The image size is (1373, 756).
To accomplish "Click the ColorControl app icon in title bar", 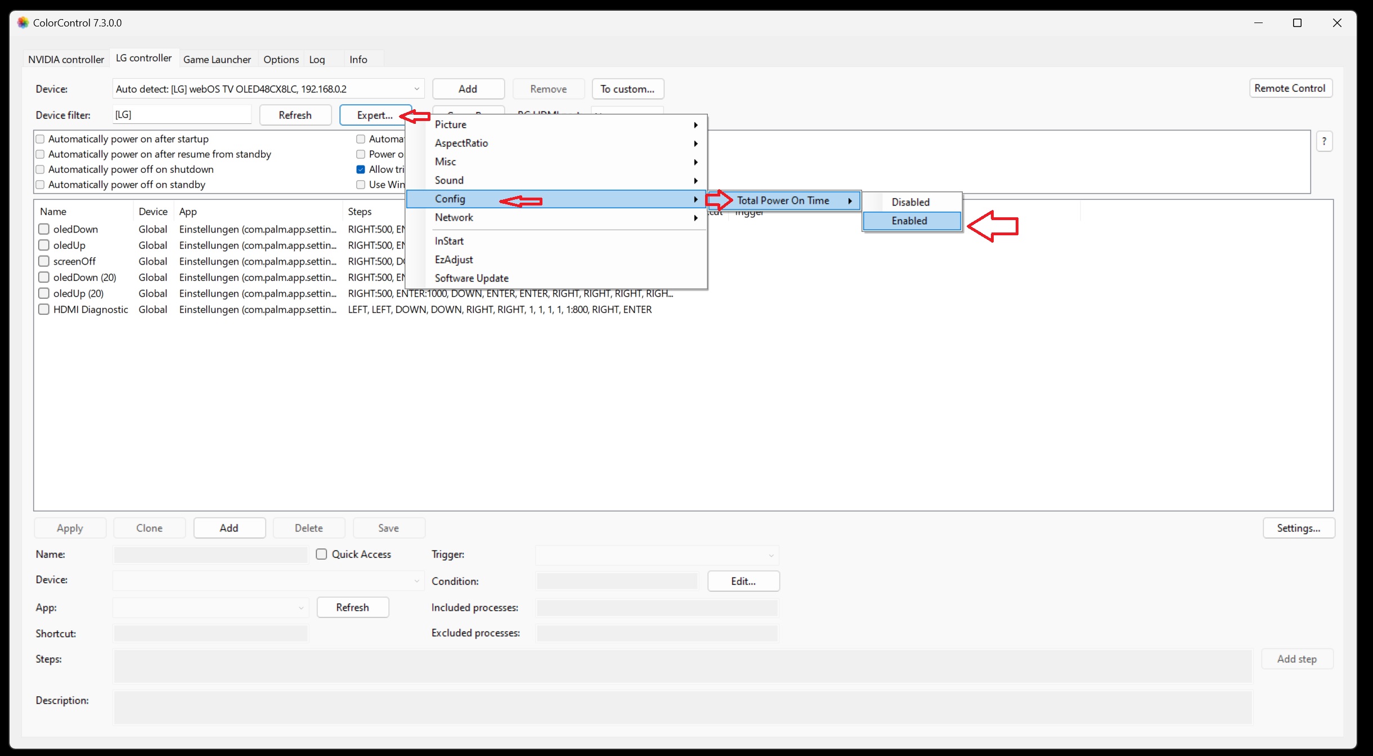I will 23,23.
